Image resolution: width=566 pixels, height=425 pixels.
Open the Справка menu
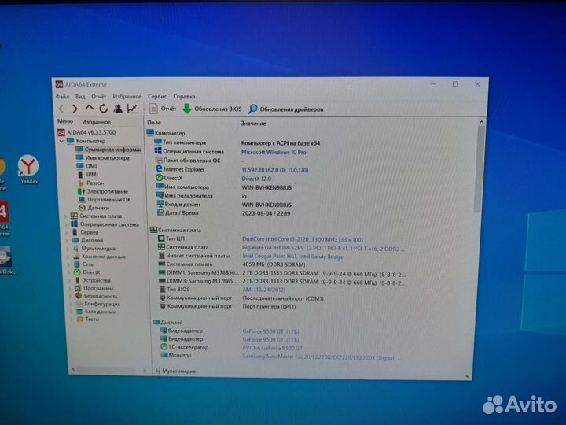184,97
